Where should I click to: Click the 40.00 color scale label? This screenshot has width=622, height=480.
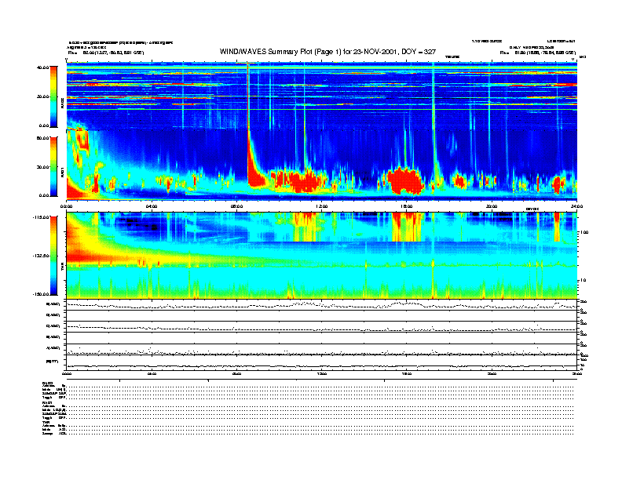(x=43, y=67)
